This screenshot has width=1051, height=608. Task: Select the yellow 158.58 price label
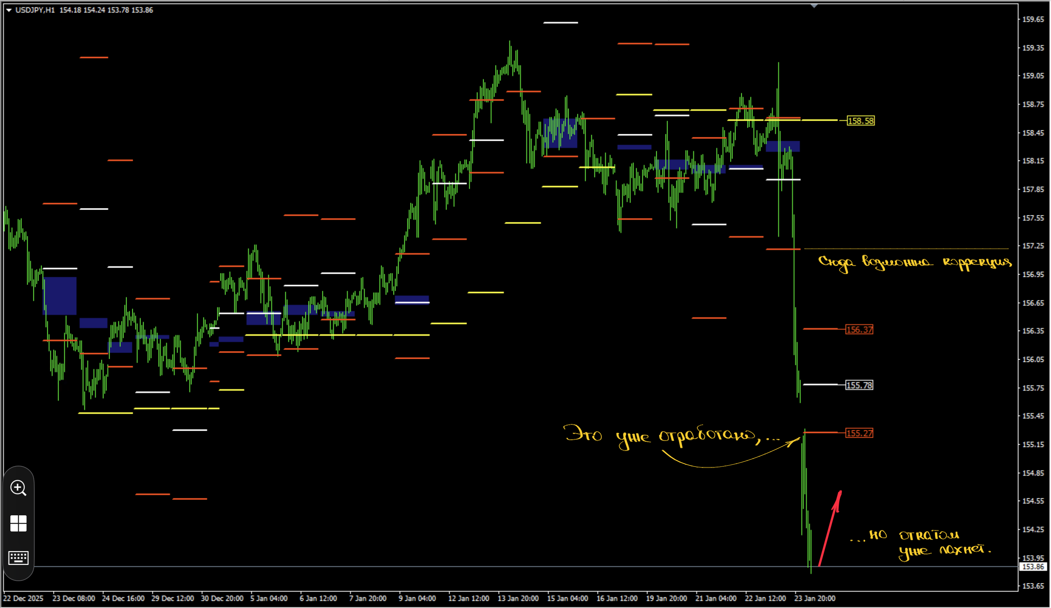coord(861,121)
